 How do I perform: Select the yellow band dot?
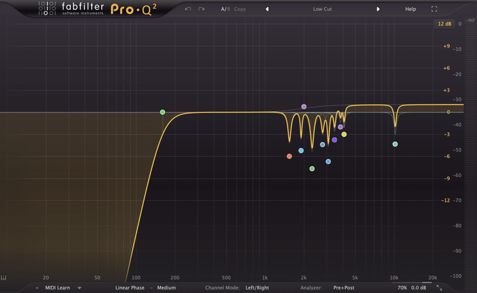click(344, 135)
